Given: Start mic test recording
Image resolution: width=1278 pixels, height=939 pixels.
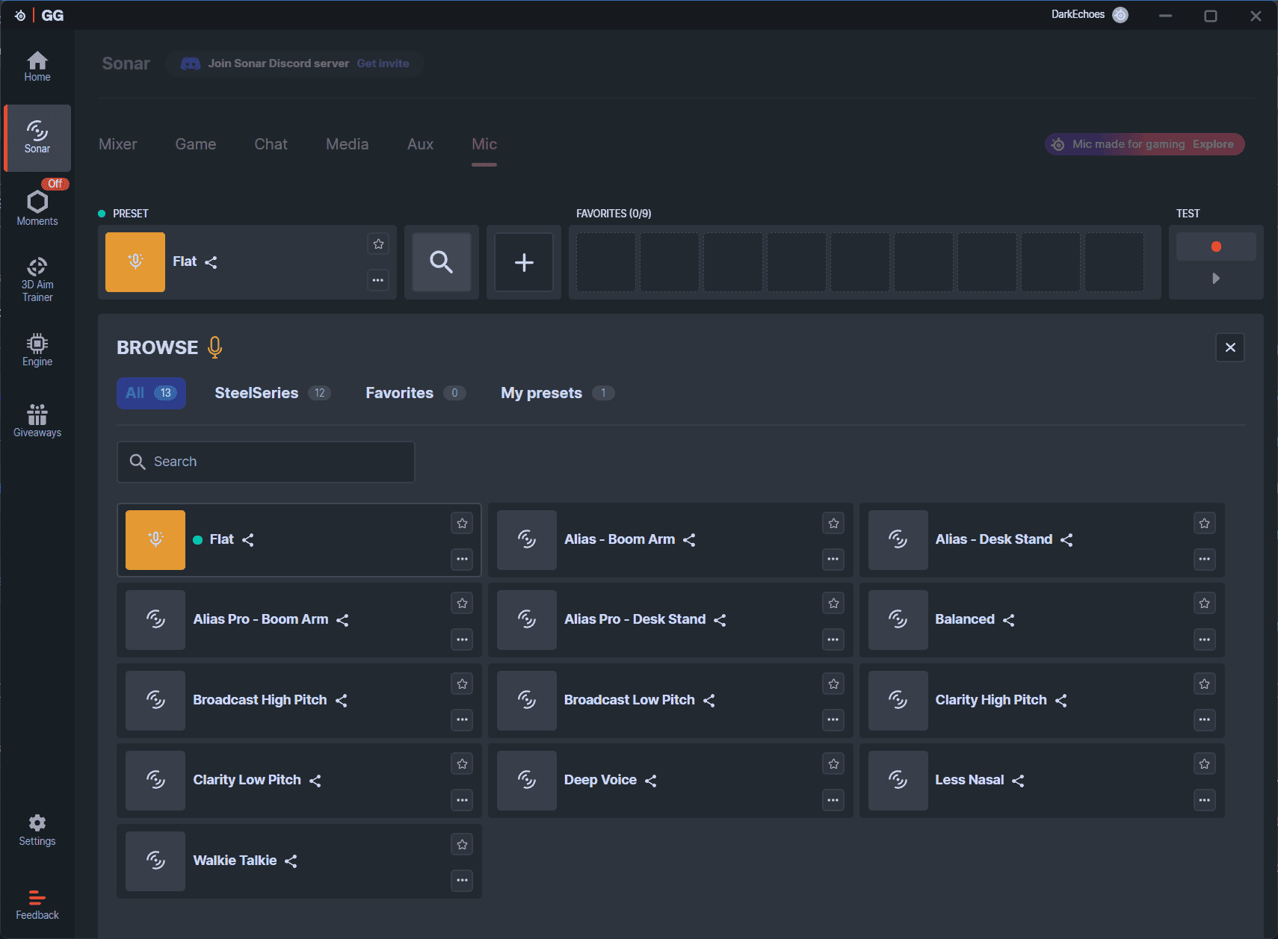Looking at the screenshot, I should click(x=1215, y=247).
